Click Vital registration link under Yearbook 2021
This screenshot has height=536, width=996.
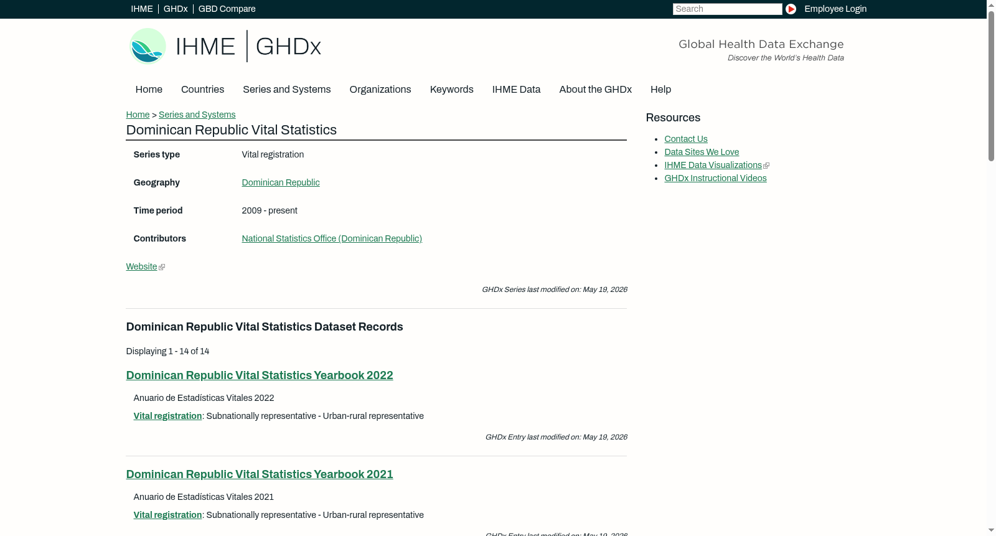167,515
